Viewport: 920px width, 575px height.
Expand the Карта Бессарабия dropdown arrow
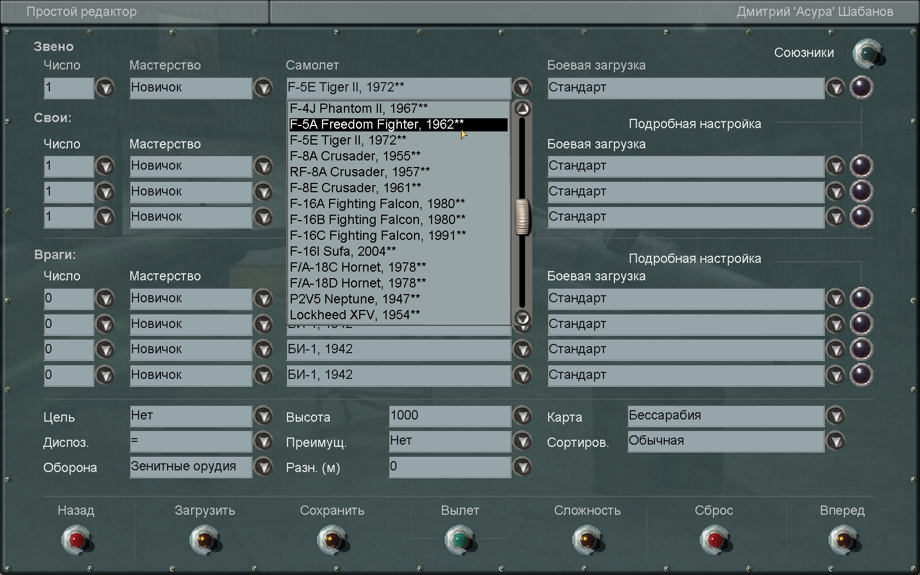[836, 416]
